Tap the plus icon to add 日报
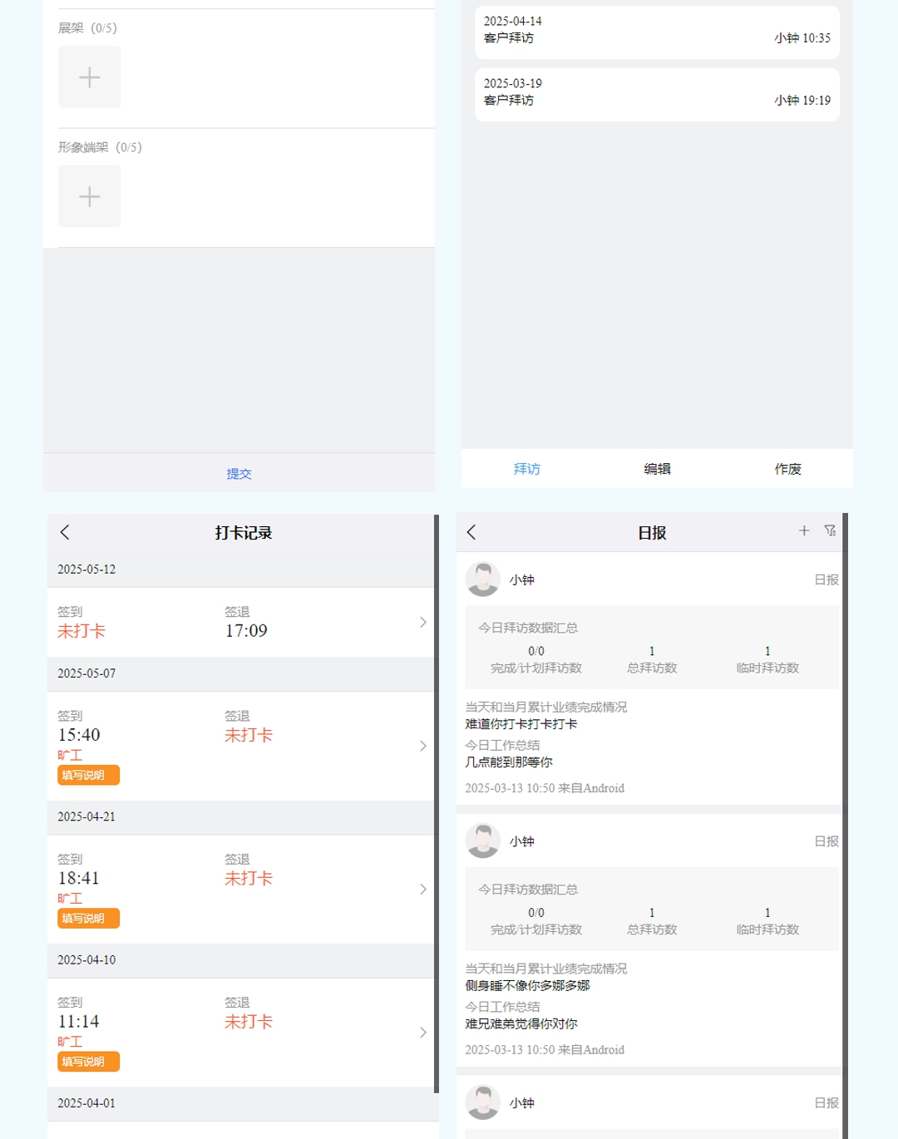This screenshot has height=1139, width=898. (803, 530)
